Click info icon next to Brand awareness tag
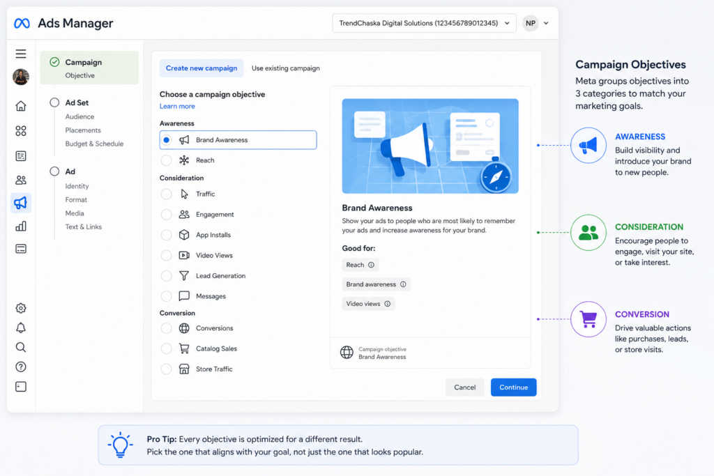 403,284
